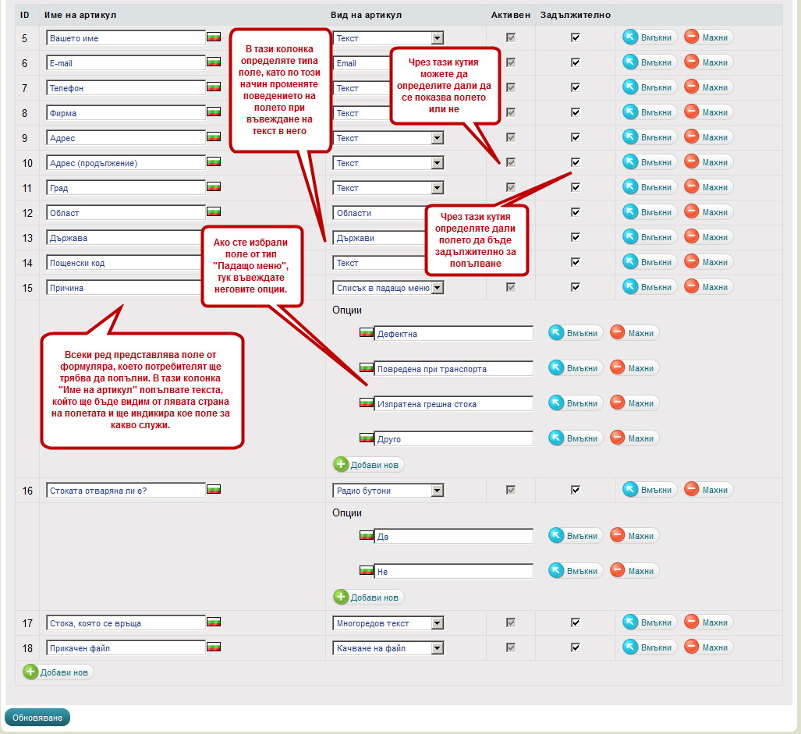Insert an option above Друго using Вмъкни
The image size is (801, 734).
pyautogui.click(x=556, y=438)
